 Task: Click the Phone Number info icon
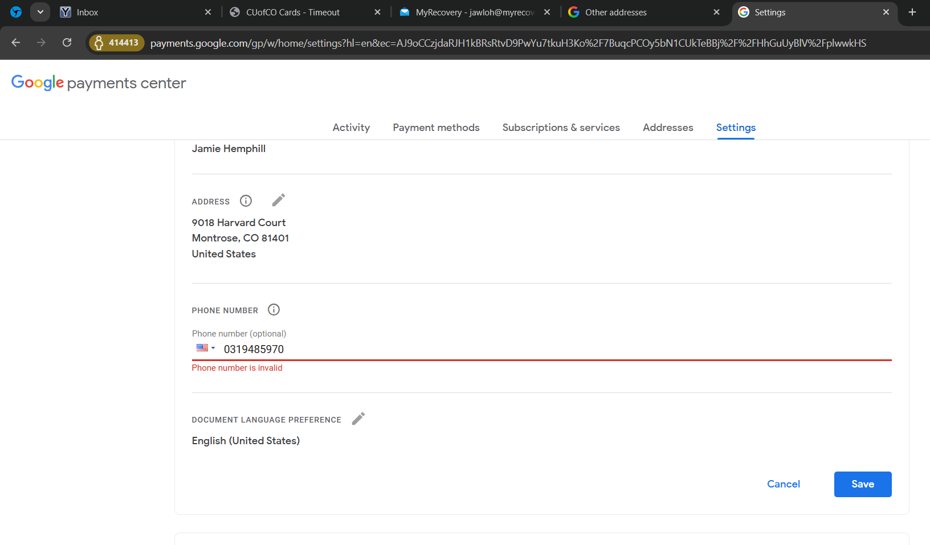pos(274,310)
